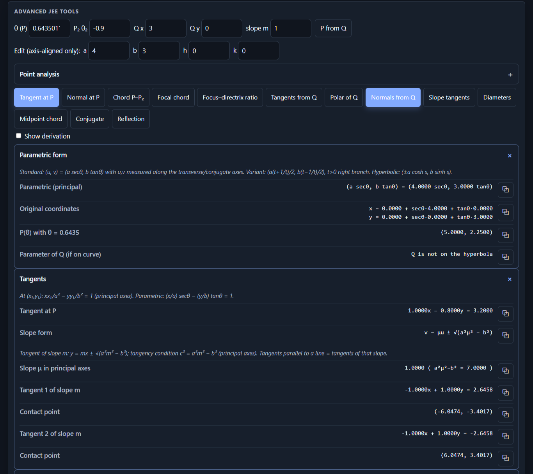
Task: Toggle the Normal at P analysis
Action: point(83,97)
